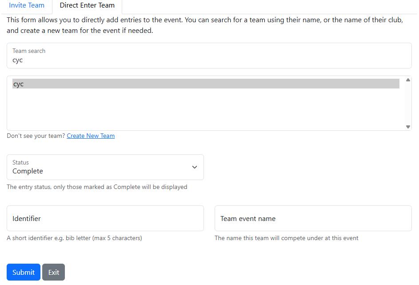Expand the Status dropdown chevron
This screenshot has height=285, width=419.
(194, 167)
